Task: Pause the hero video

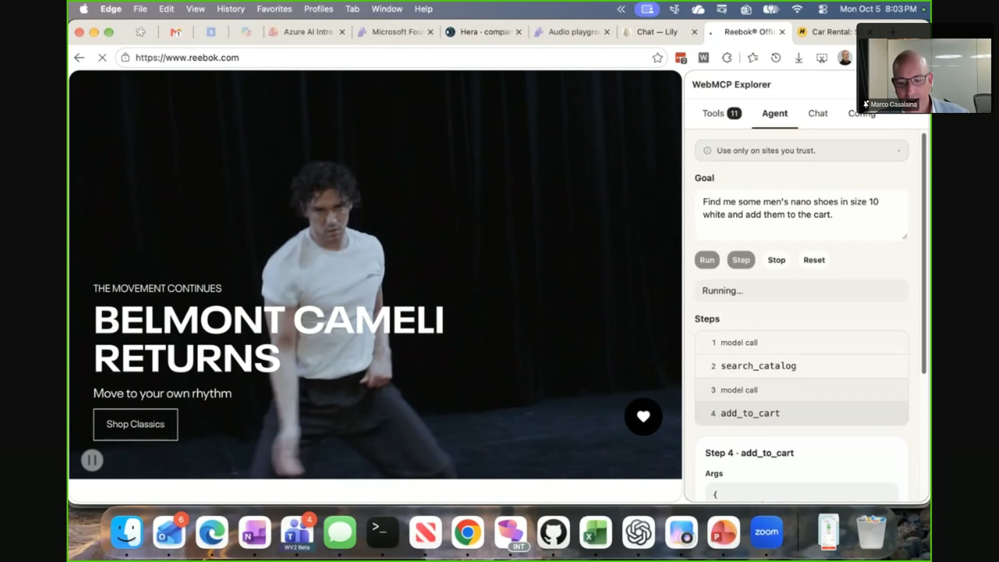Action: (92, 460)
